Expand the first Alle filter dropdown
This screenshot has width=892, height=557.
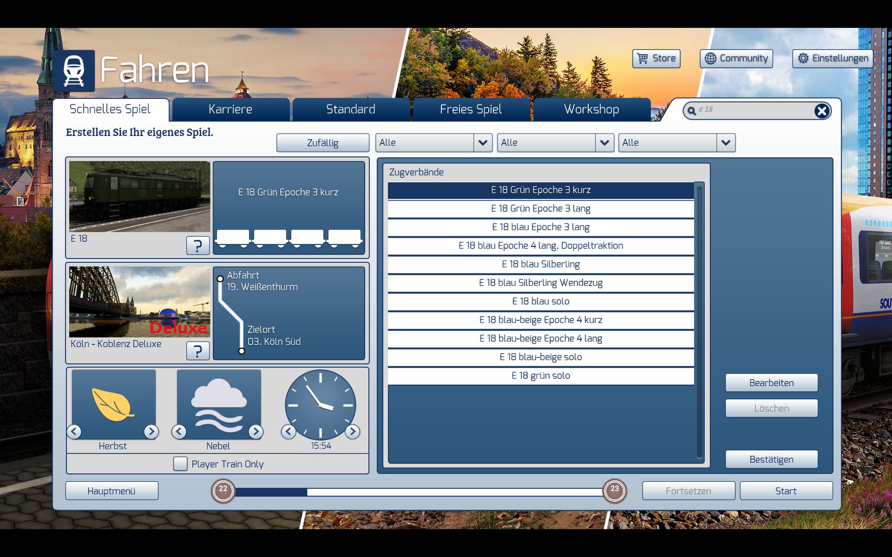click(483, 142)
